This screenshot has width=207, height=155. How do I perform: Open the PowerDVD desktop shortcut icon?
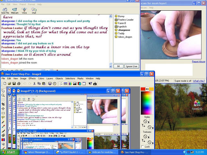click(197, 105)
